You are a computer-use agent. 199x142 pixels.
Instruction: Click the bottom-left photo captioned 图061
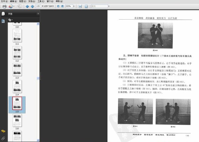135,111
